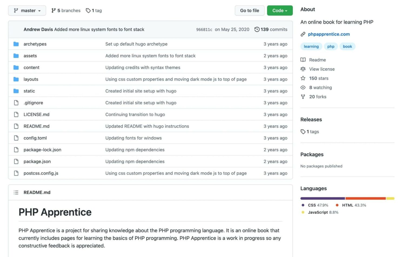View the 5 branches list

click(x=66, y=11)
